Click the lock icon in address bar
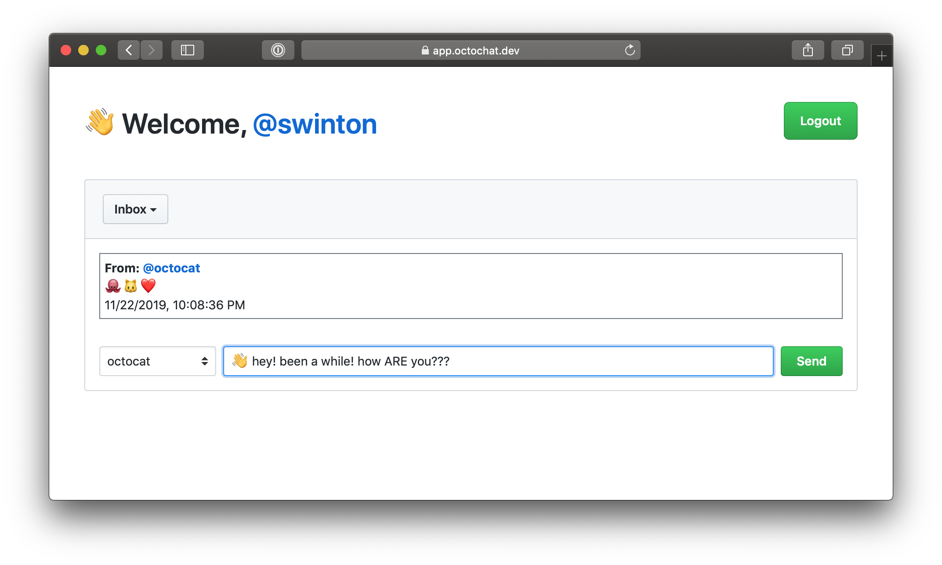The image size is (942, 565). click(x=425, y=50)
